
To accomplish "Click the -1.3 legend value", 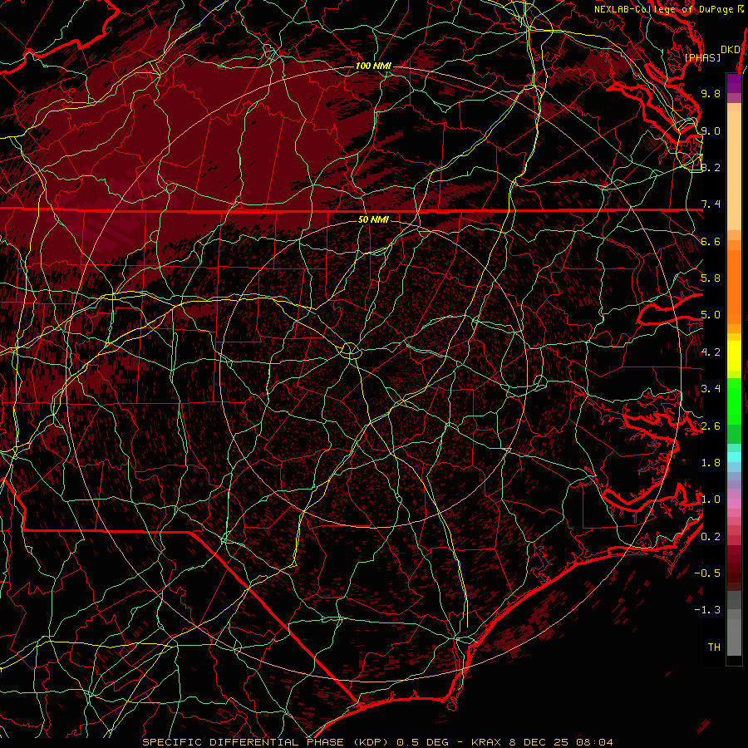I will click(707, 610).
